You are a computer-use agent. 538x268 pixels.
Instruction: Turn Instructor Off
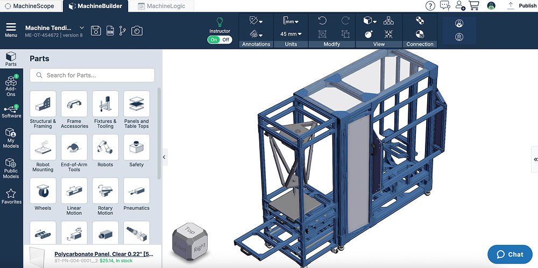(x=226, y=40)
